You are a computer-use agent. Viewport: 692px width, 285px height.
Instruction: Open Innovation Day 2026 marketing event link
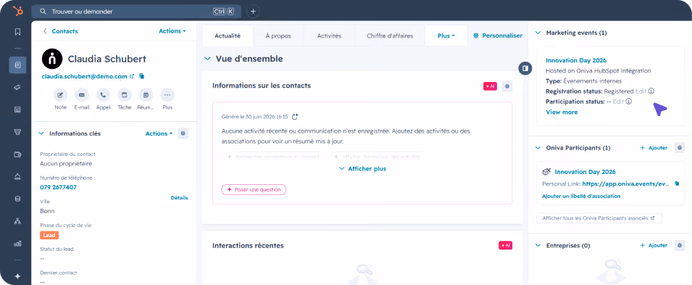click(x=576, y=60)
